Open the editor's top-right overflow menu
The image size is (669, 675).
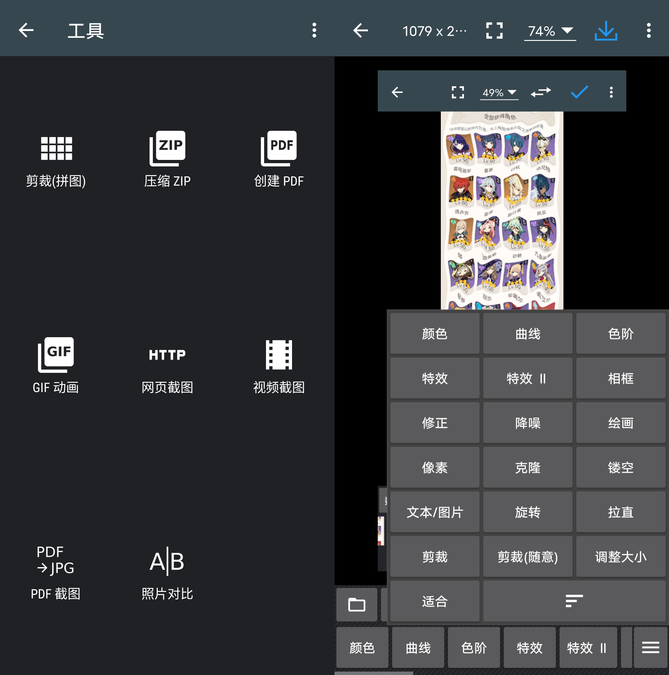click(649, 30)
